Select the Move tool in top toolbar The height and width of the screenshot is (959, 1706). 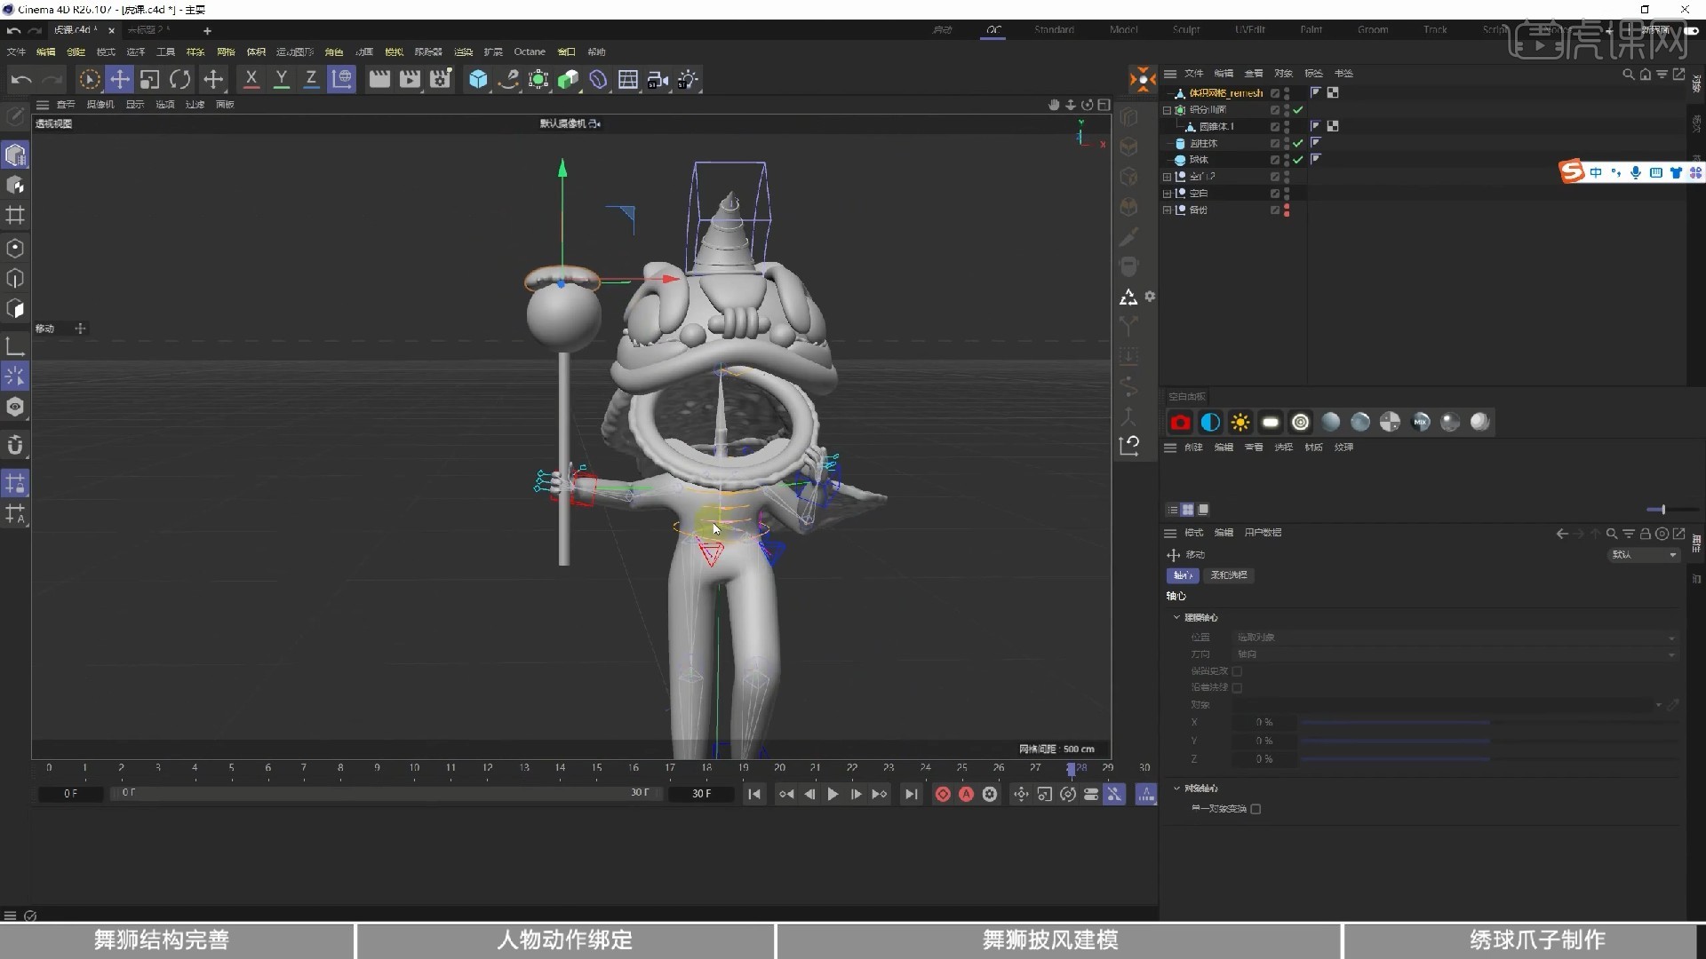tap(119, 79)
